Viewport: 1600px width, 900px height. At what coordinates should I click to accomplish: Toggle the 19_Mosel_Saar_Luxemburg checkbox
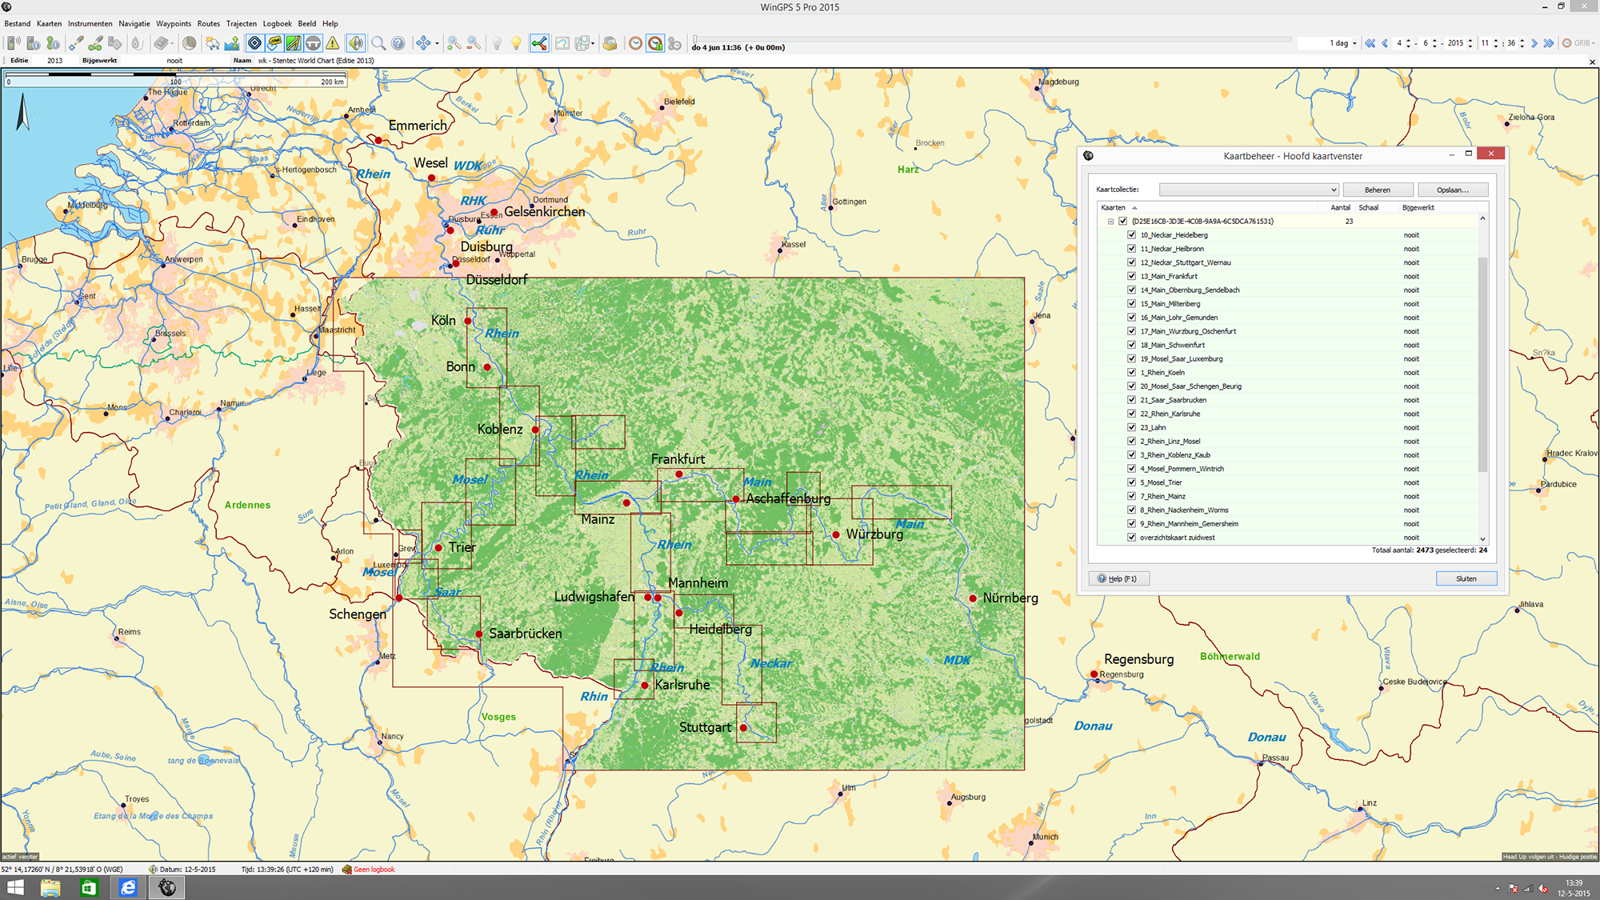(x=1131, y=358)
